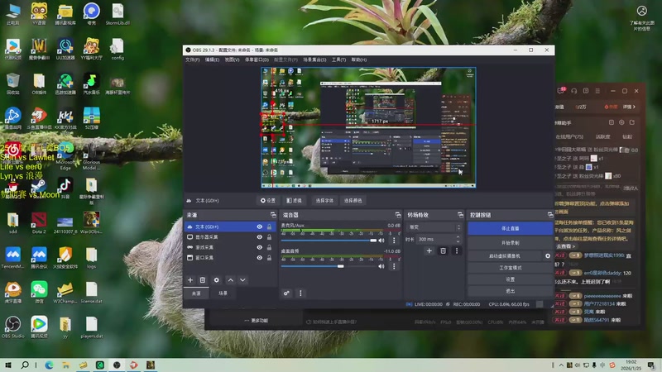Click the 停止直播 stop streaming button
Viewport: 662px width, 372px height.
pyautogui.click(x=510, y=229)
